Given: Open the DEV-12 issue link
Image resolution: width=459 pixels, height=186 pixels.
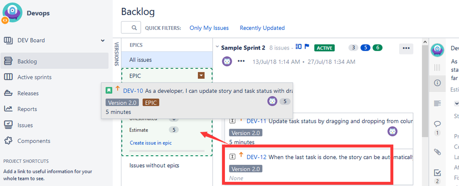Looking at the screenshot, I should point(257,157).
